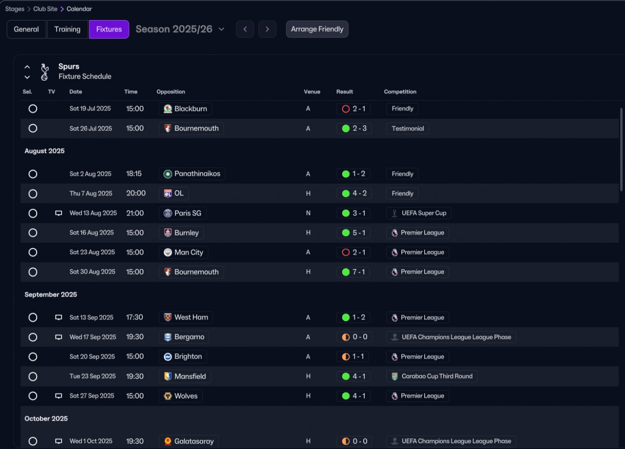Viewport: 625px width, 449px height.
Task: Click the Galatasaray club badge icon
Action: pyautogui.click(x=168, y=441)
